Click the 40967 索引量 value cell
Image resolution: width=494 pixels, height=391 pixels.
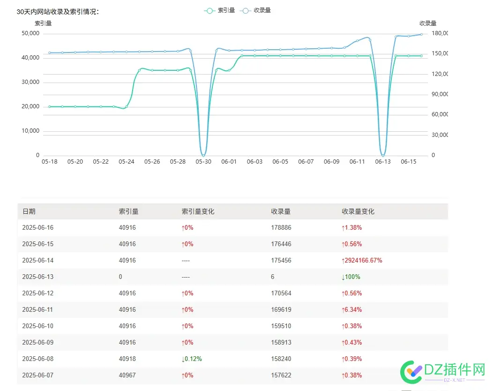127,376
